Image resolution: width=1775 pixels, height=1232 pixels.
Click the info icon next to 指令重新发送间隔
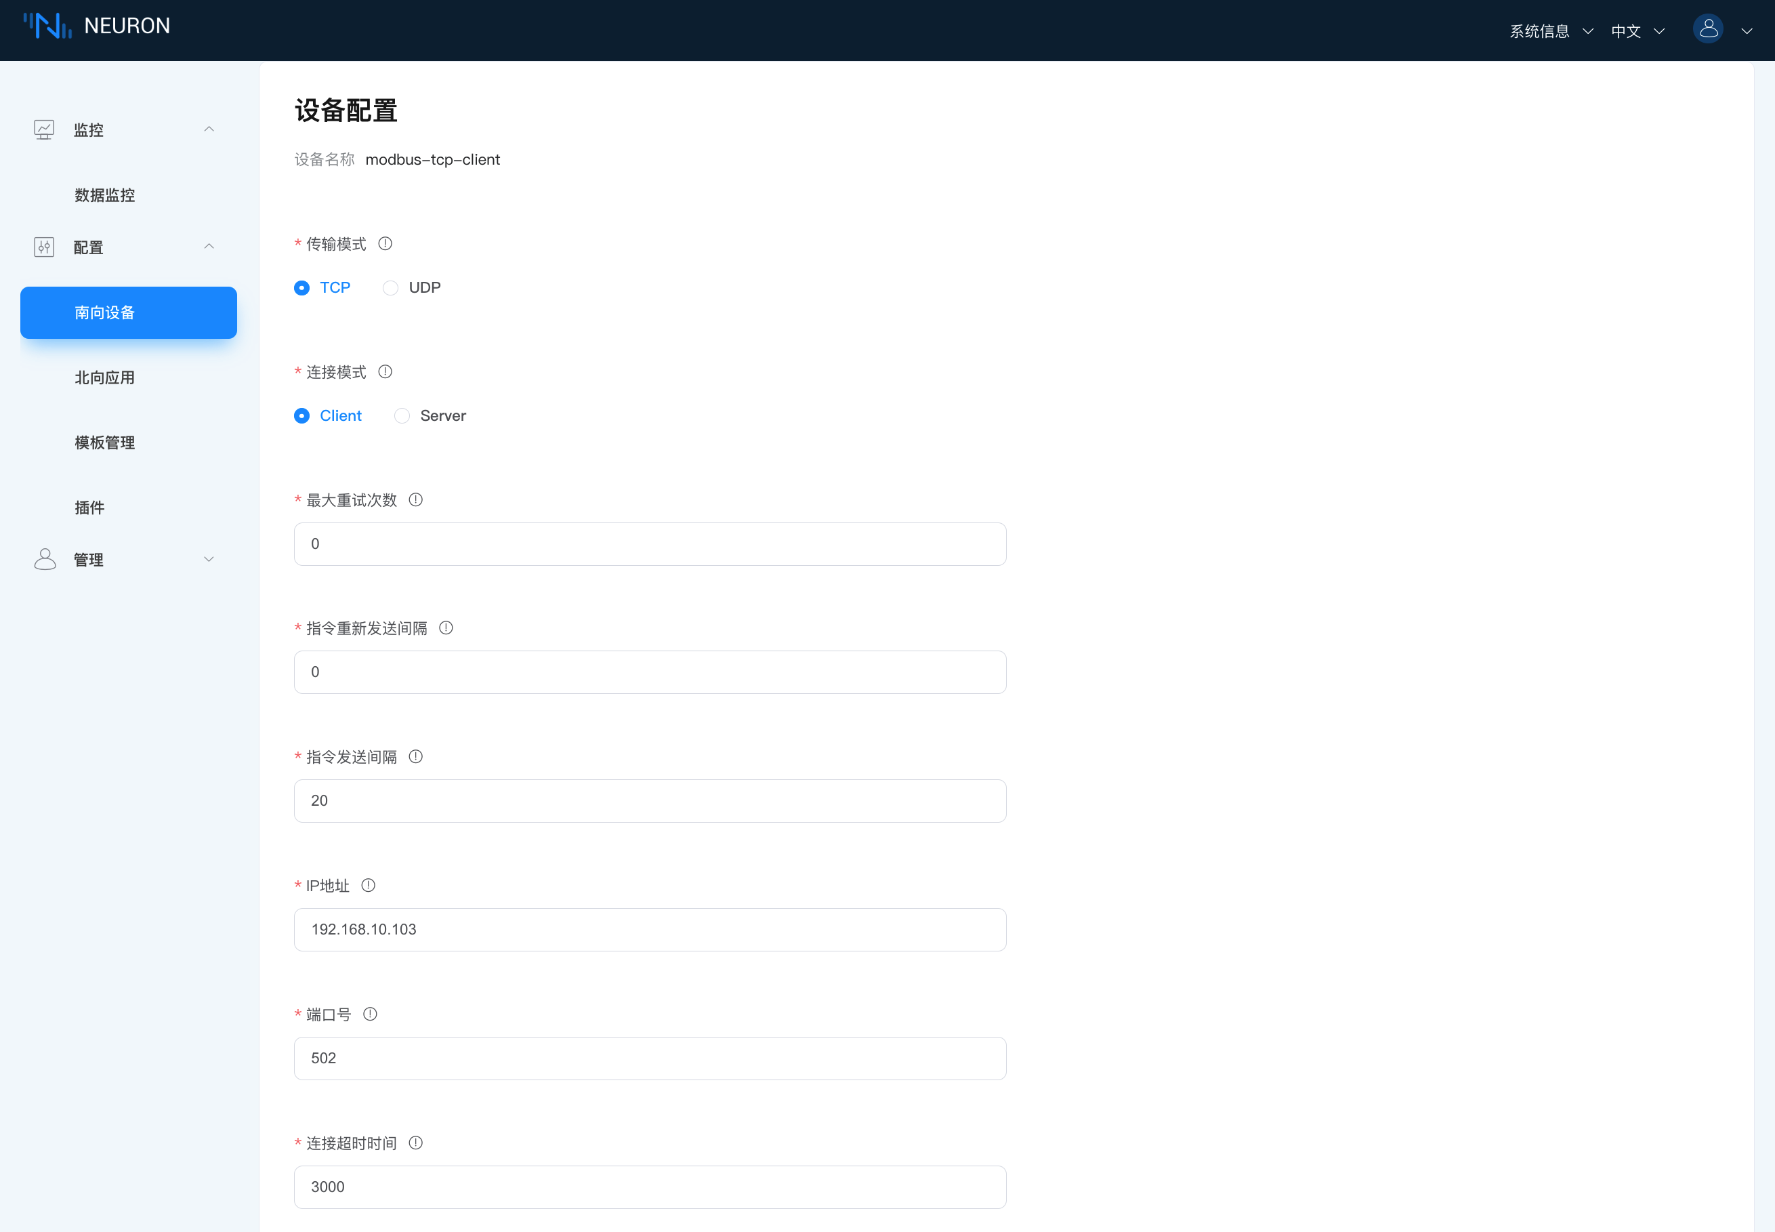446,628
